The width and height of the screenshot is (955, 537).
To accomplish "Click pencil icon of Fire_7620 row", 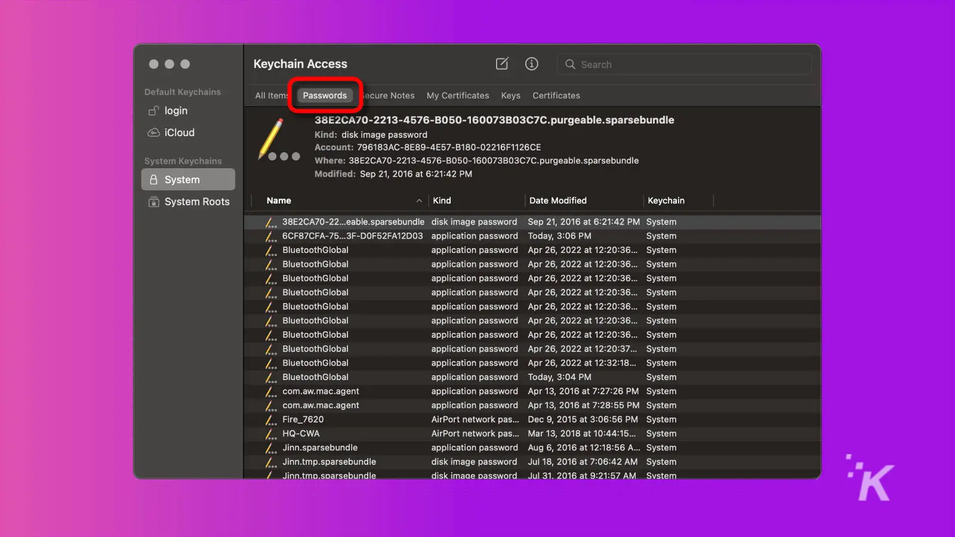I will pos(271,420).
